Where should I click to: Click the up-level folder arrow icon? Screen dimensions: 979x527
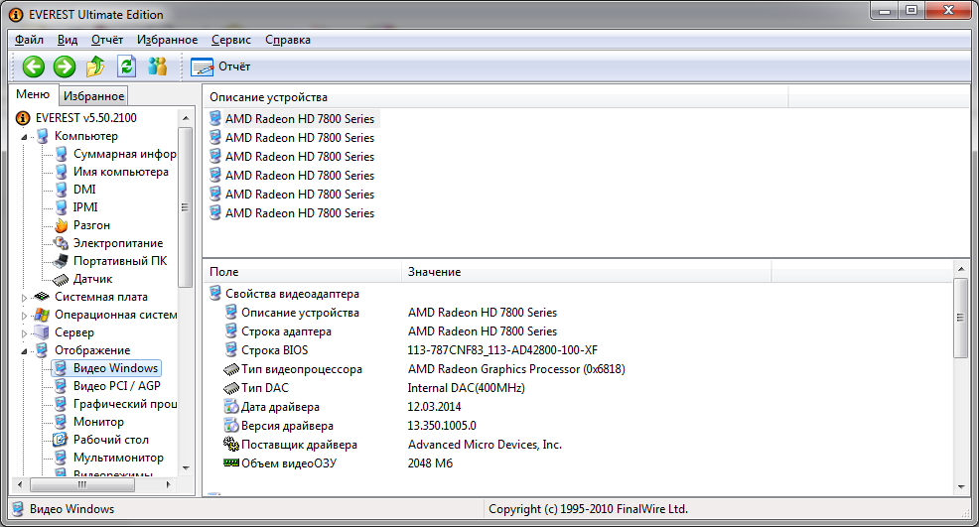click(95, 66)
